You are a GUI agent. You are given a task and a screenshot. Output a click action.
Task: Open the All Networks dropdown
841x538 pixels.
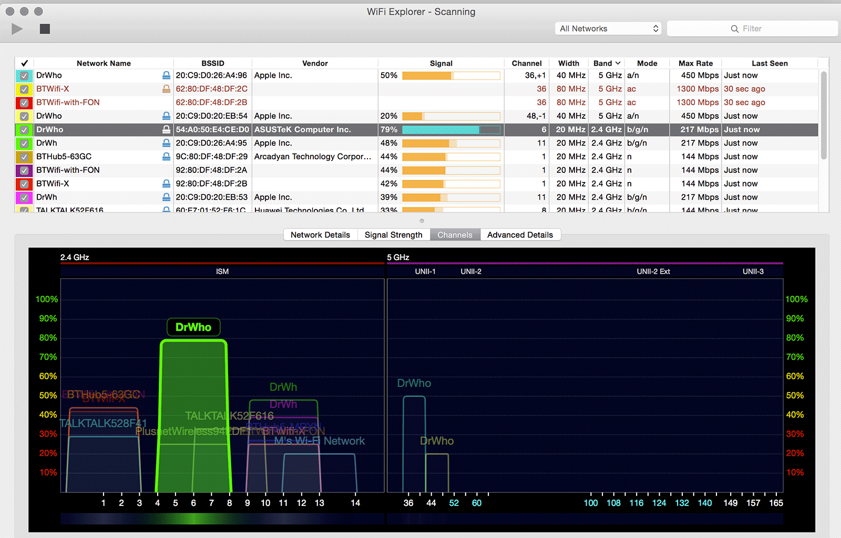coord(609,28)
